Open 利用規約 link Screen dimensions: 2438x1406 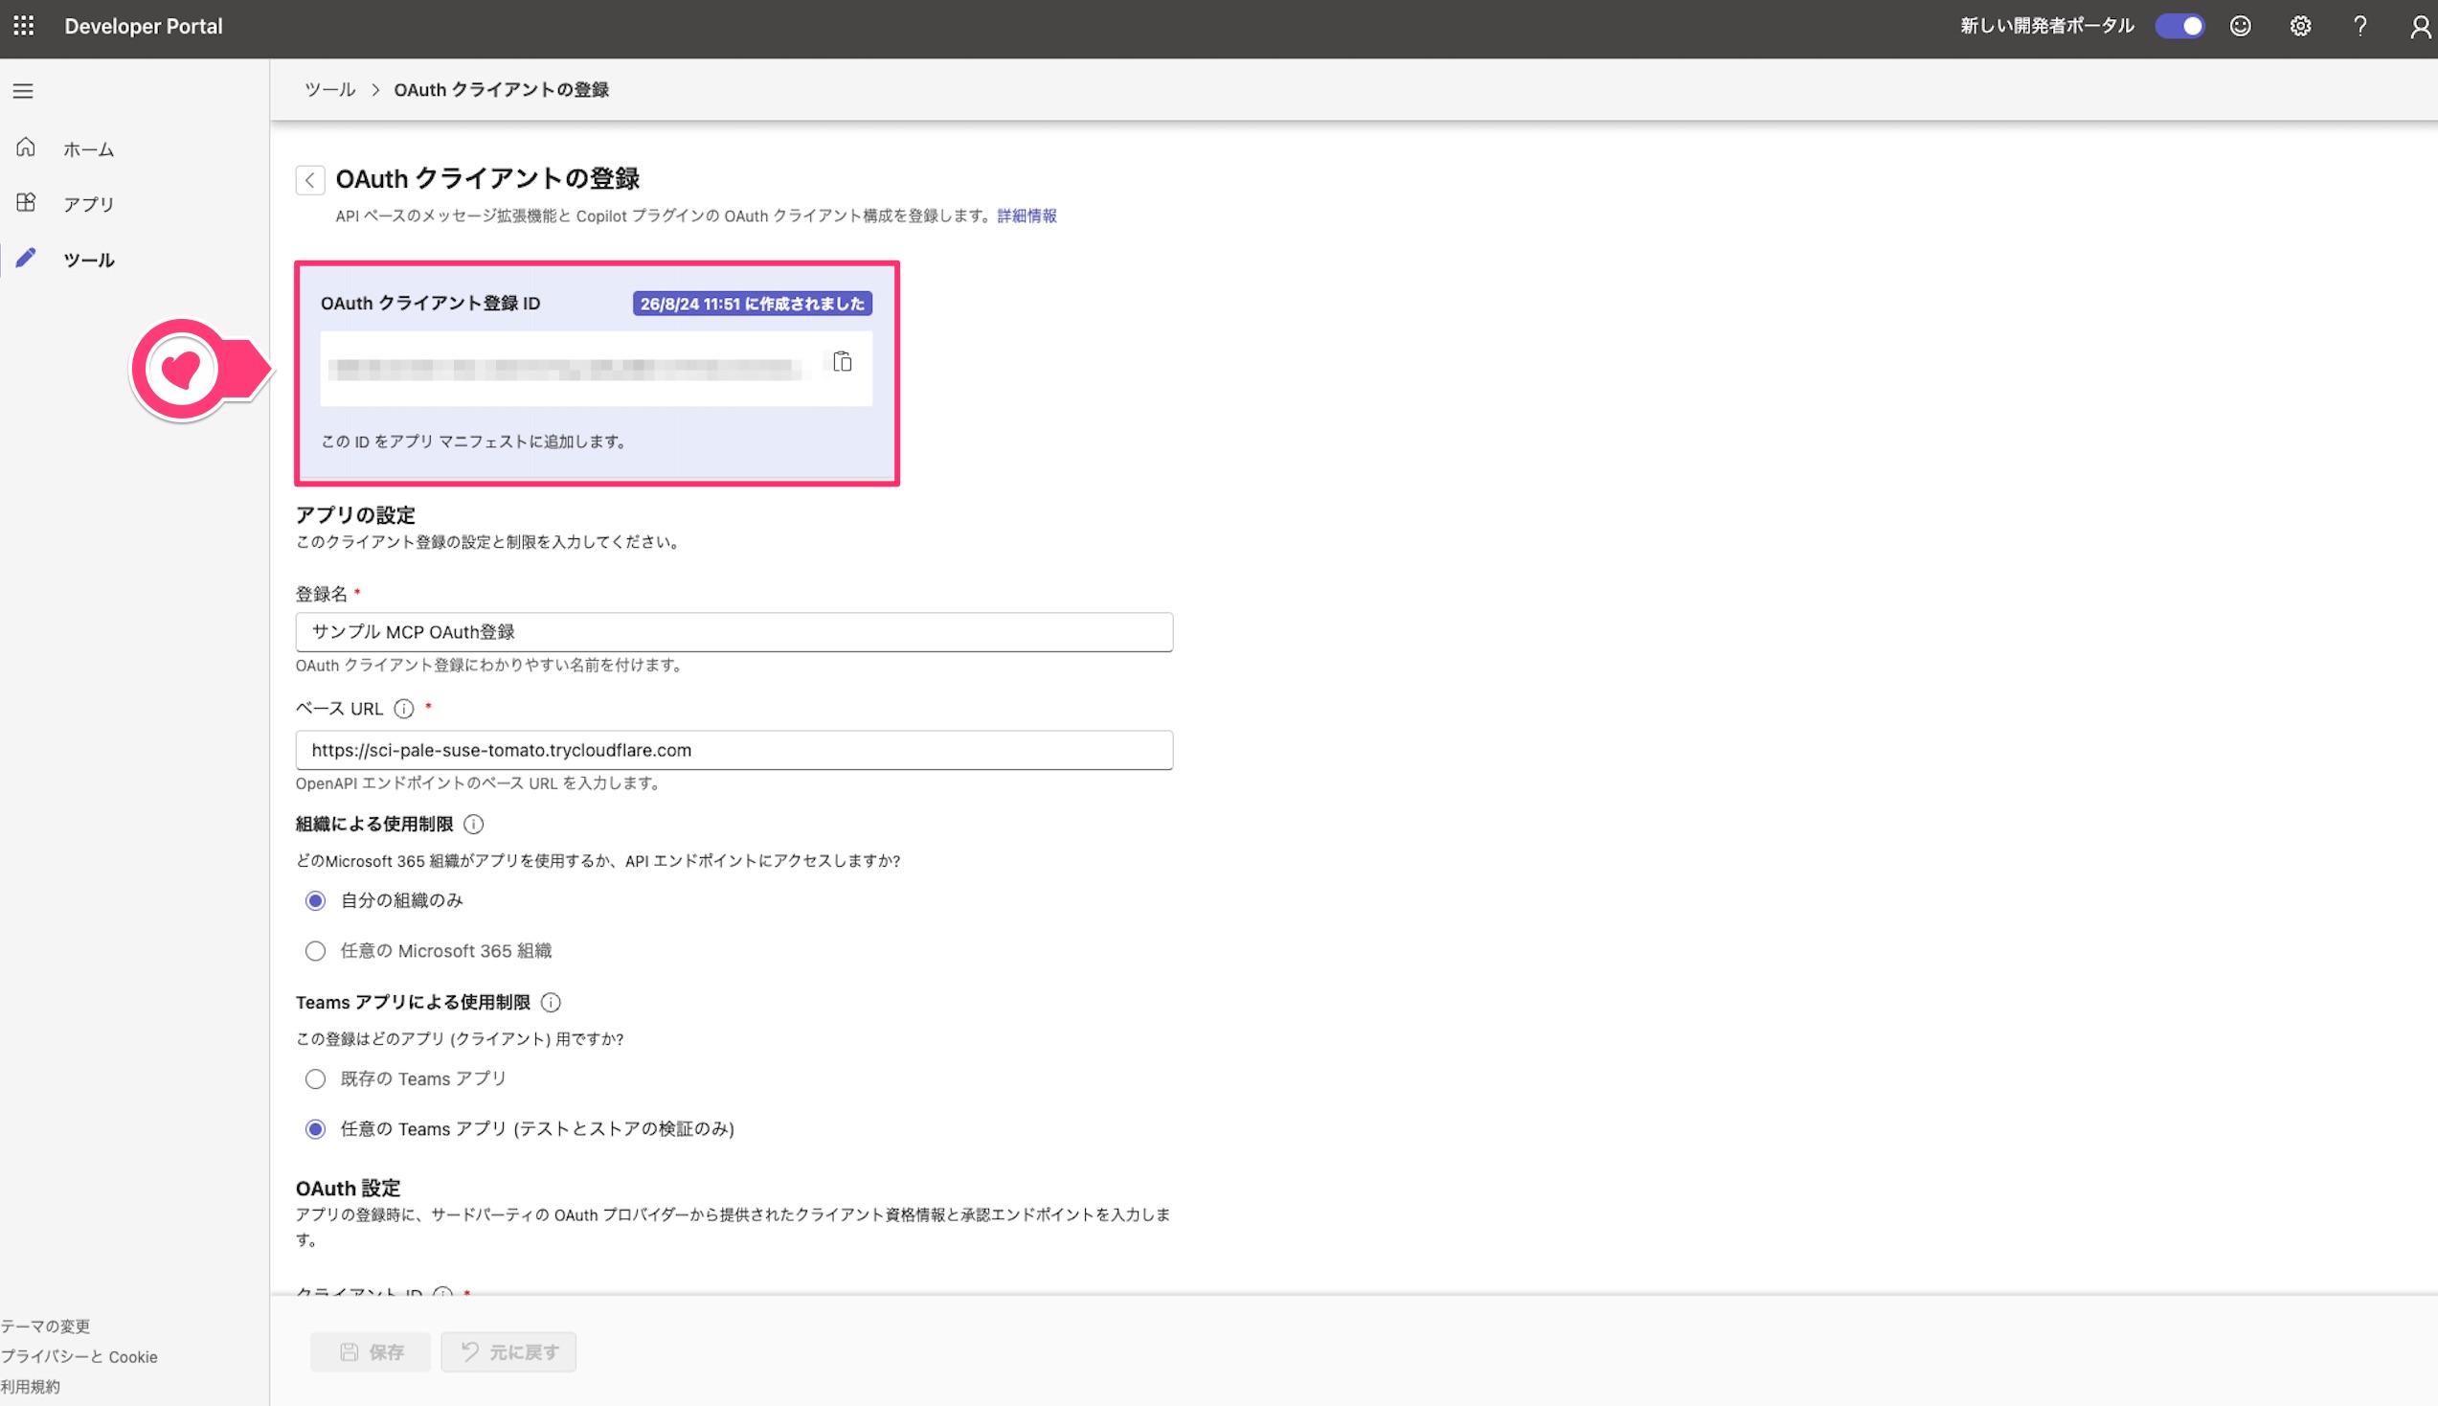pyautogui.click(x=30, y=1386)
